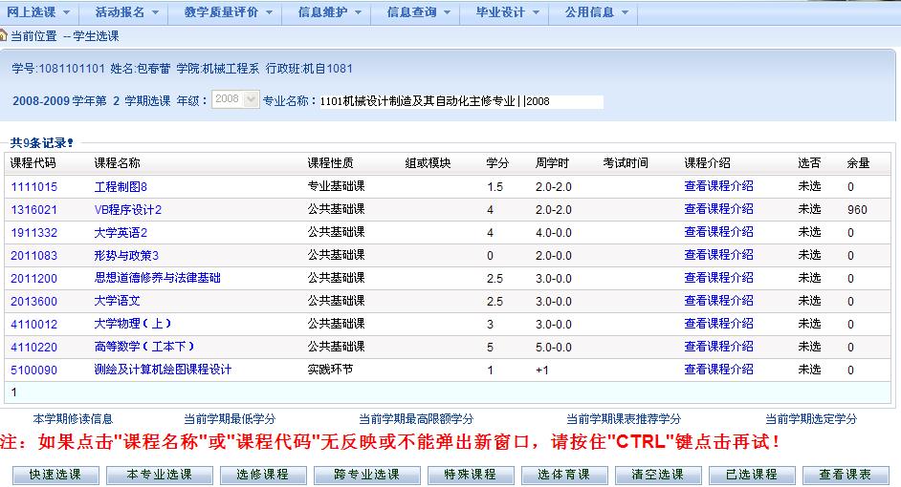Screen dimensions: 901x487
Task: Open the 毕业设计 menu
Action: click(507, 12)
